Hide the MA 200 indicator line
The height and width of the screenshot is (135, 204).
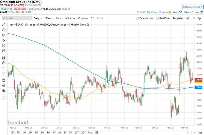tap(34, 25)
